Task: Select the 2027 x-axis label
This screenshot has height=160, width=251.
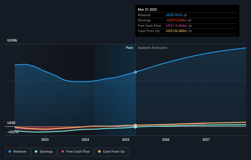Action: [x=206, y=140]
